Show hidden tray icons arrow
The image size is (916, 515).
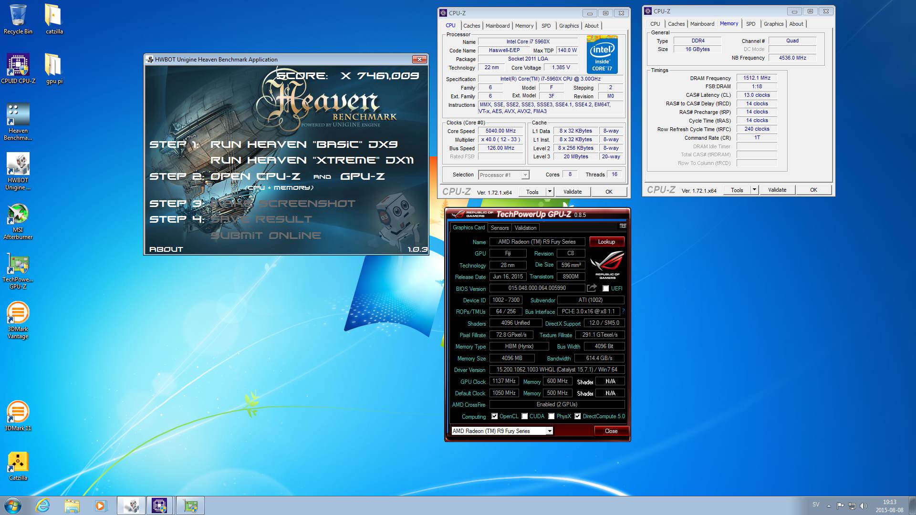point(829,506)
